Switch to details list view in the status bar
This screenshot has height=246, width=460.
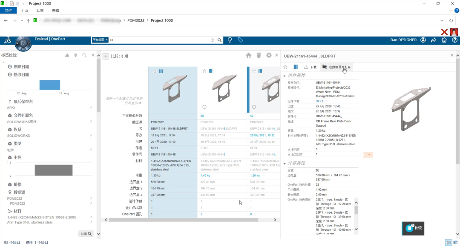[448, 243]
